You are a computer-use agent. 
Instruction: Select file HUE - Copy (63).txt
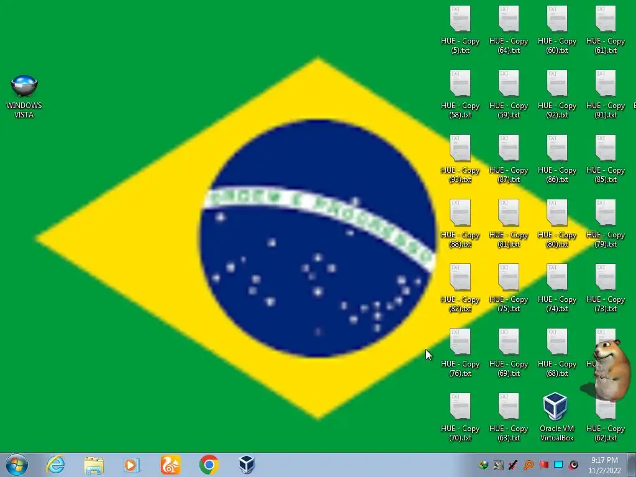click(509, 417)
